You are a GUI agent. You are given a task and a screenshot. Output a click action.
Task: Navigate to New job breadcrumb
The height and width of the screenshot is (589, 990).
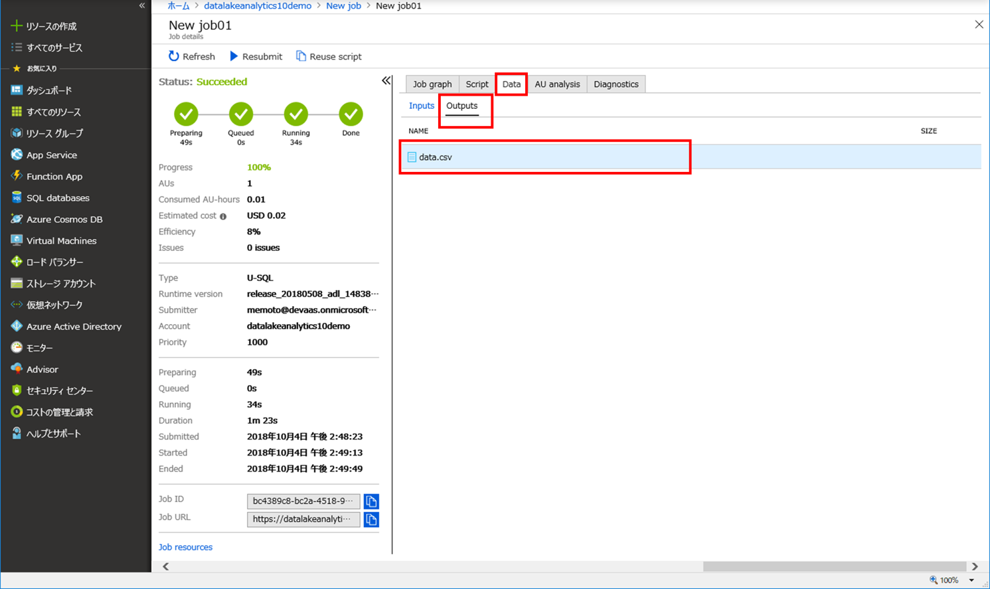coord(343,5)
